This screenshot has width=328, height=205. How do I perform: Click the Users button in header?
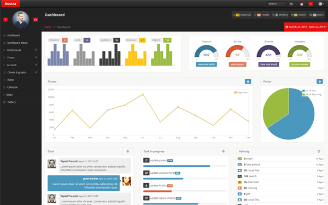pyautogui.click(x=317, y=15)
